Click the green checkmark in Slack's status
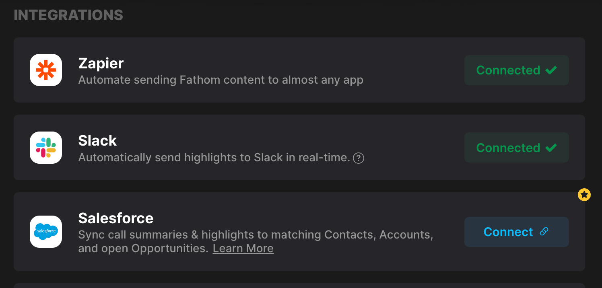Viewport: 602px width, 288px height. 551,148
